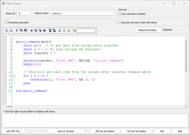
Task: Toggle bookmark with the flag icon
Action: pyautogui.click(x=31, y=30)
